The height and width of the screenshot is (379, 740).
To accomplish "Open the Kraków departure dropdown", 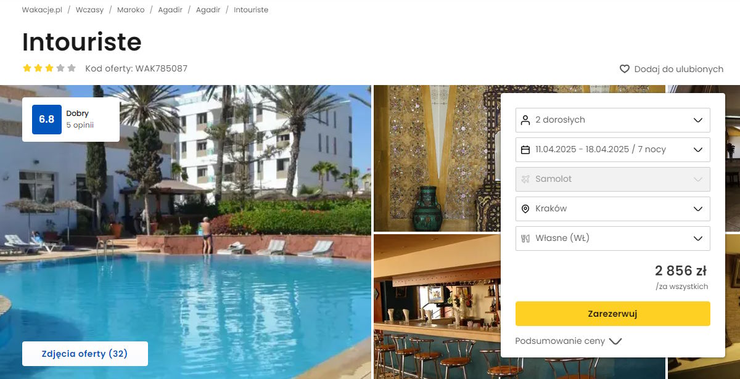I will [x=613, y=208].
